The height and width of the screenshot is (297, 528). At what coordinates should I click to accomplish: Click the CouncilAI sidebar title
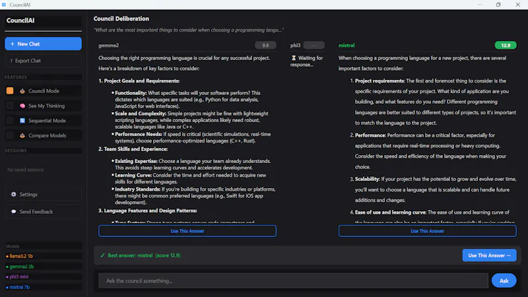pyautogui.click(x=20, y=20)
